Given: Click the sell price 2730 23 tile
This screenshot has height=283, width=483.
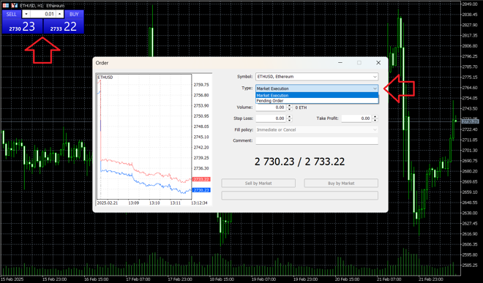Looking at the screenshot, I should point(22,26).
